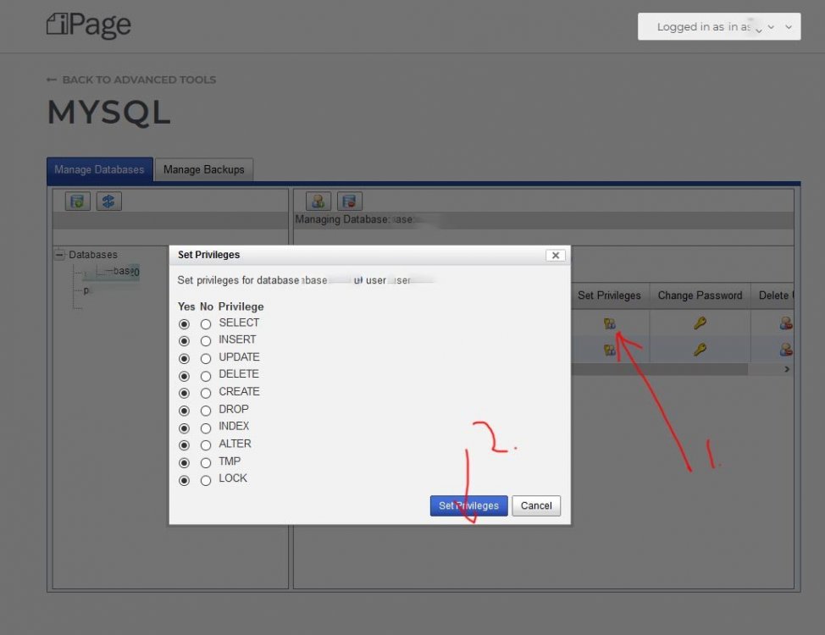Click the Set Privileges column header
The height and width of the screenshot is (635, 825).
click(x=609, y=295)
